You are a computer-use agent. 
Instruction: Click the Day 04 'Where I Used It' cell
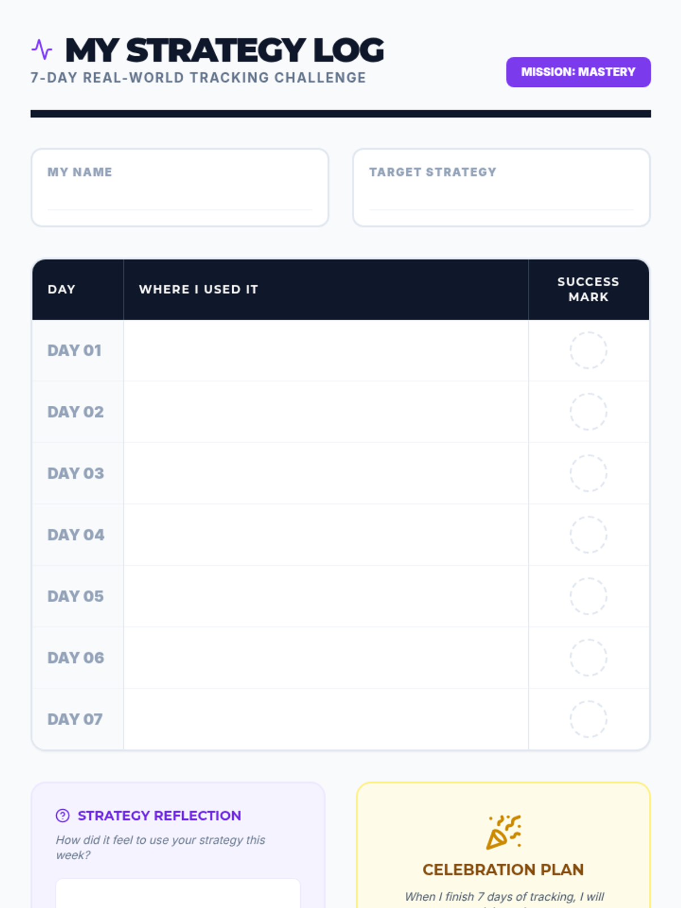point(326,535)
